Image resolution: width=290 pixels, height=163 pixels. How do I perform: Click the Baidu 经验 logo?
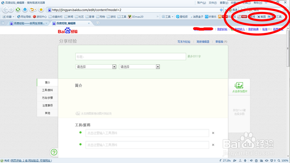(68, 31)
